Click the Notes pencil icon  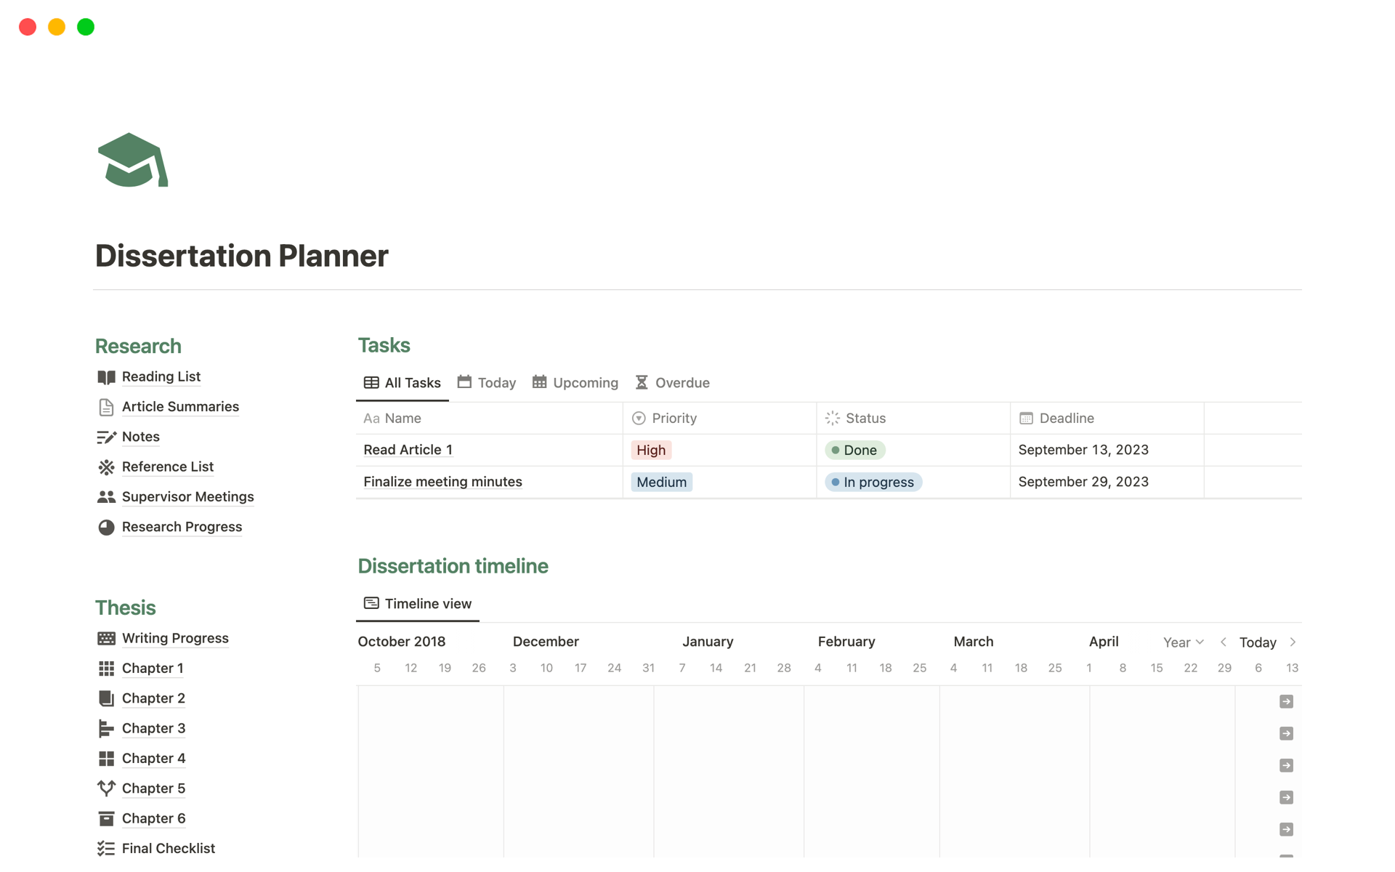pyautogui.click(x=106, y=437)
